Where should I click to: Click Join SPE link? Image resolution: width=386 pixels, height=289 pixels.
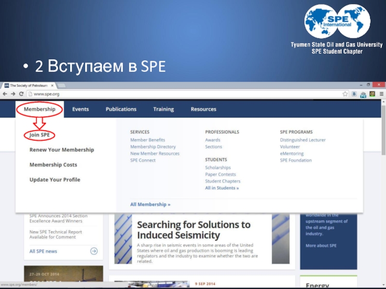click(x=40, y=135)
